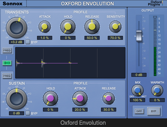Enable the DIFF button
This screenshot has width=167, height=127.
click(139, 111)
